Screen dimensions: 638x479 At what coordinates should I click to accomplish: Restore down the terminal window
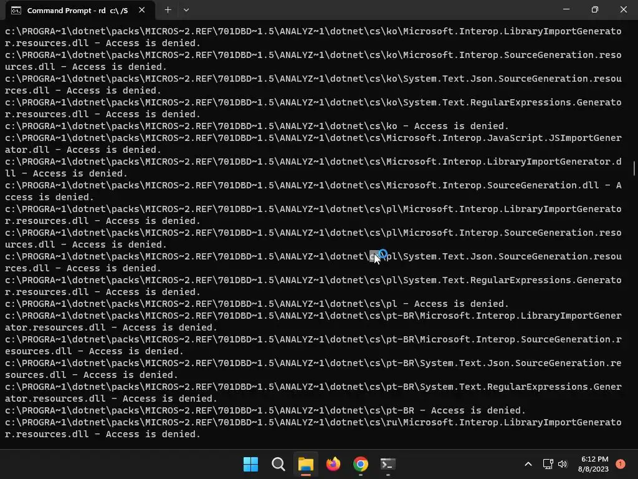click(x=594, y=9)
